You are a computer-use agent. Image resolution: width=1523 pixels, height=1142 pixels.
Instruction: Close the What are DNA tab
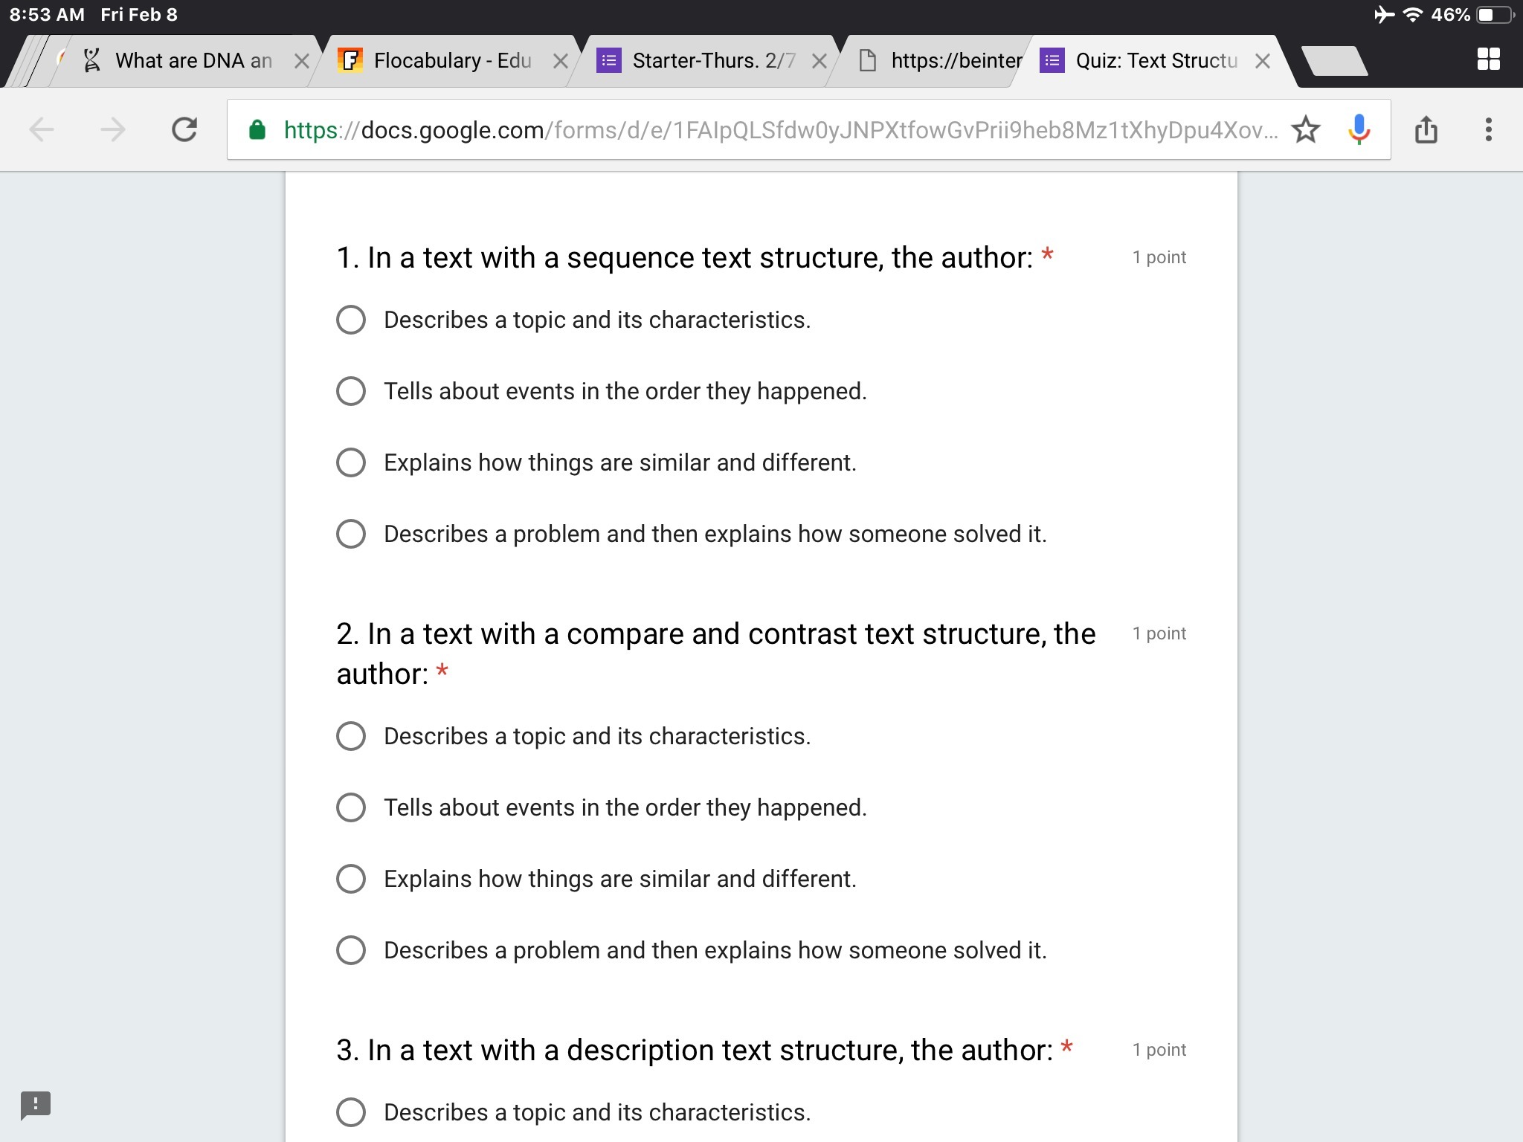click(301, 61)
